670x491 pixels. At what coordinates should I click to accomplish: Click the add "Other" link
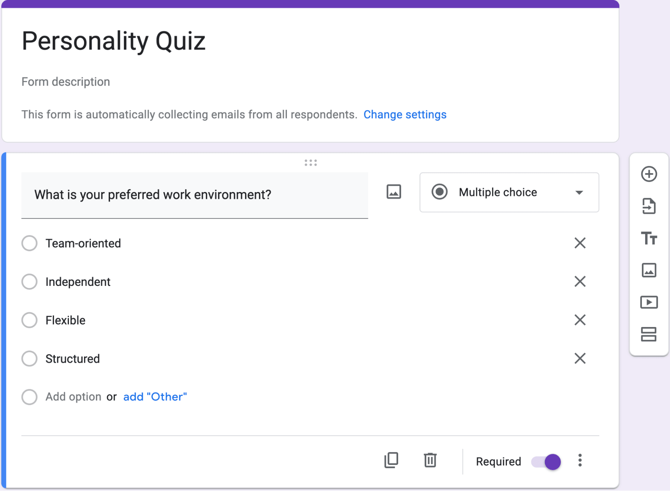pyautogui.click(x=155, y=397)
